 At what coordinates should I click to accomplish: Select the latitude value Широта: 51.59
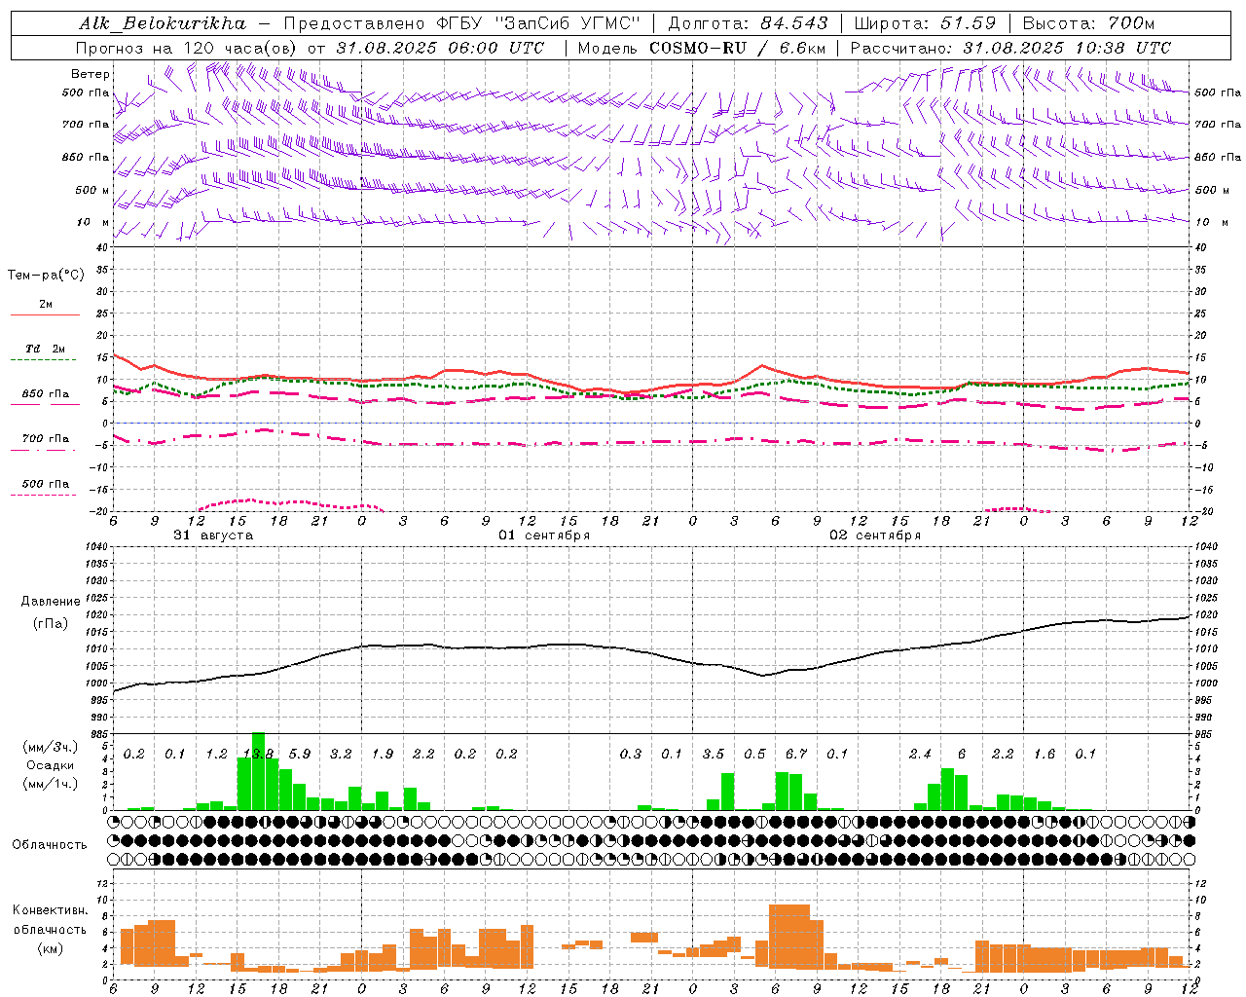point(925,23)
